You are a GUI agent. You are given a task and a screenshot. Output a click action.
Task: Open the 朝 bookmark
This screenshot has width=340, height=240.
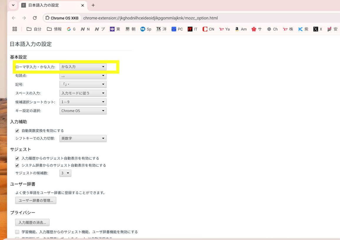[x=130, y=29]
